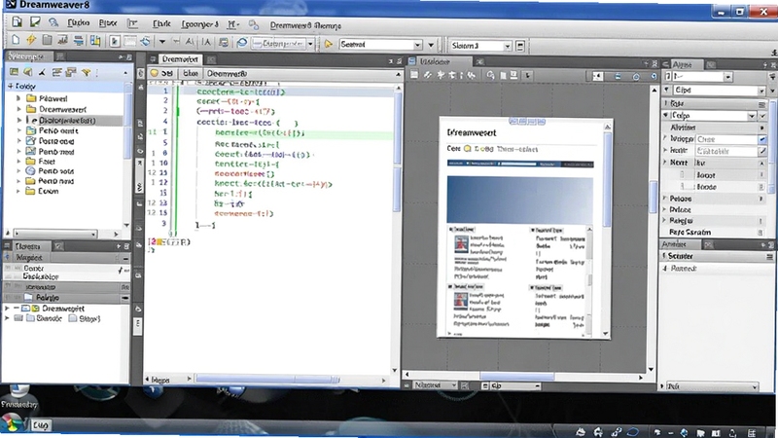Select the Dreamwepirtt item in the lower left tree
This screenshot has height=438, width=778.
63,309
